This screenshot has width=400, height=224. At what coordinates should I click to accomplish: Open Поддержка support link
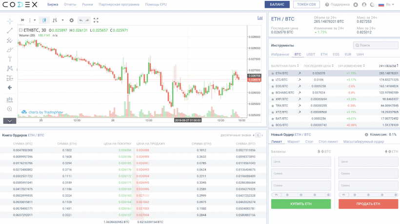(337, 4)
